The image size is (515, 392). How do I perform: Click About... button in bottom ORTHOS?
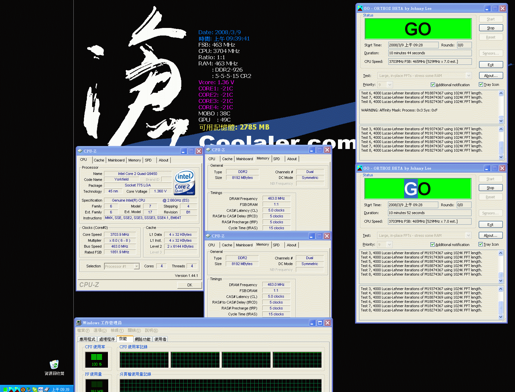point(491,235)
